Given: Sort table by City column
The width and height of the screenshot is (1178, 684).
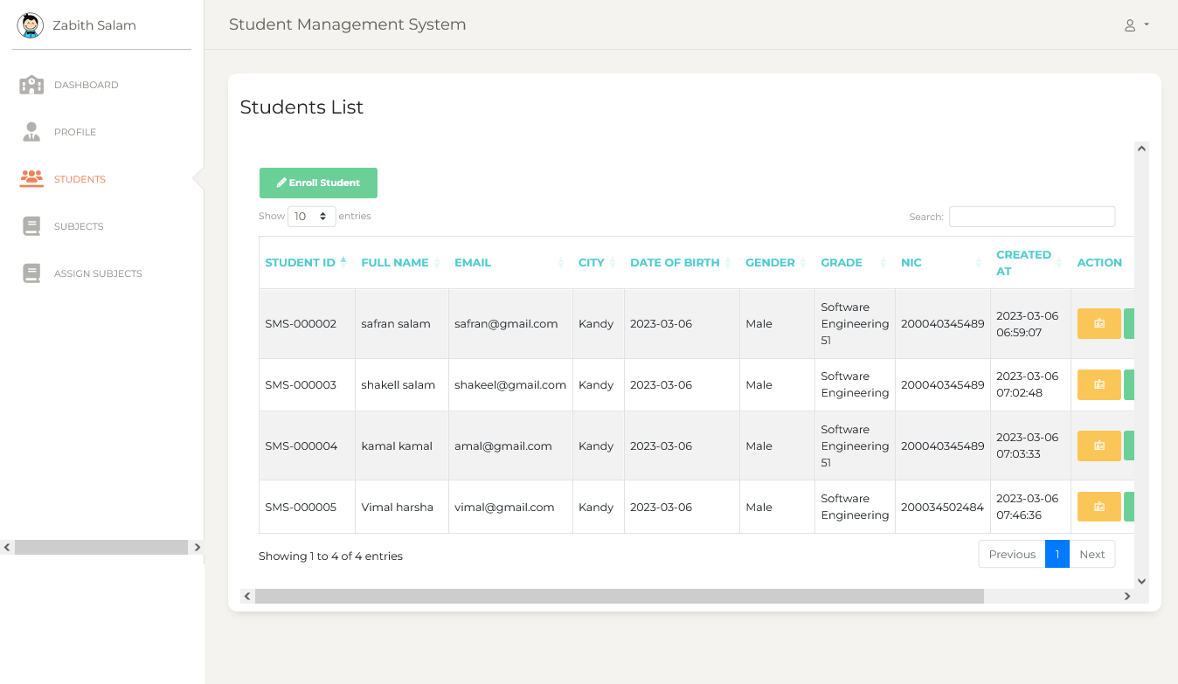Looking at the screenshot, I should (x=598, y=262).
